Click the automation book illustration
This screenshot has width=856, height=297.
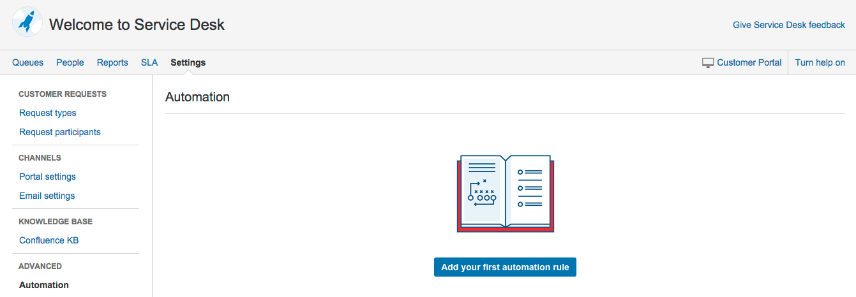click(x=506, y=193)
